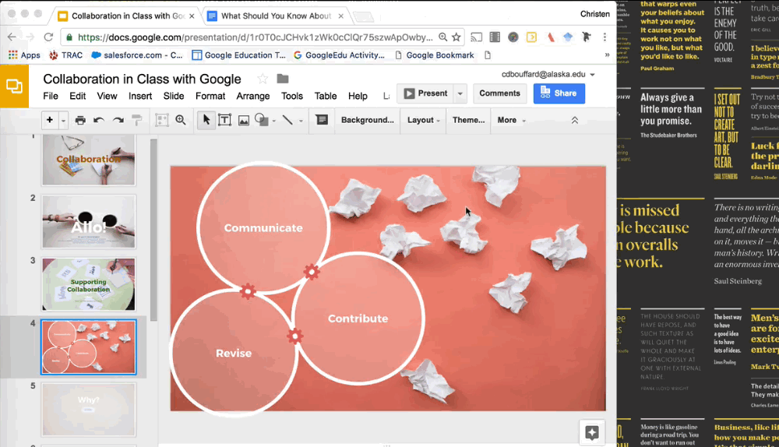
Task: Click the Contribute circle on the slide
Action: click(358, 319)
